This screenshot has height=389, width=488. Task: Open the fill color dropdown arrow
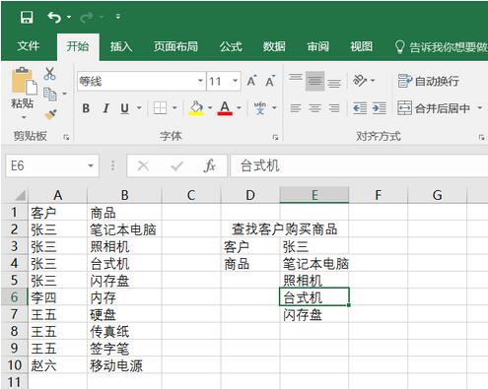[x=210, y=107]
